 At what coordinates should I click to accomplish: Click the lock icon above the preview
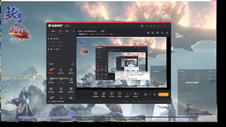[153, 33]
